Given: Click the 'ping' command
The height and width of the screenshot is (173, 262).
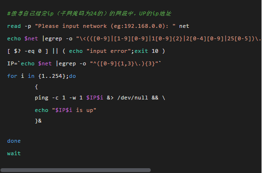Looking at the screenshot, I should tap(41, 98).
